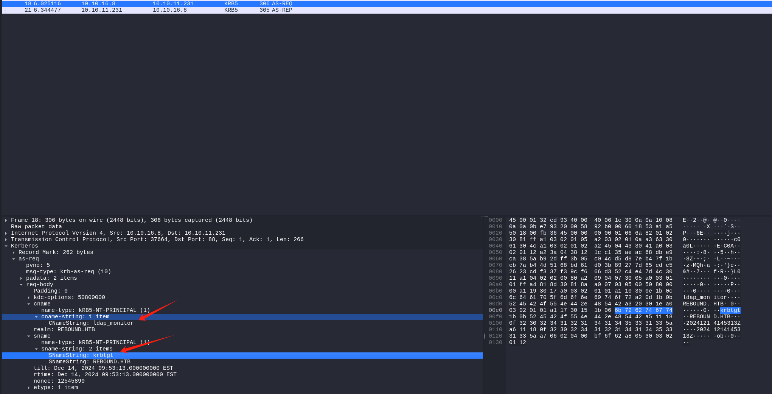Select nonce: 12545890 row
This screenshot has height=394, width=772.
(242, 381)
